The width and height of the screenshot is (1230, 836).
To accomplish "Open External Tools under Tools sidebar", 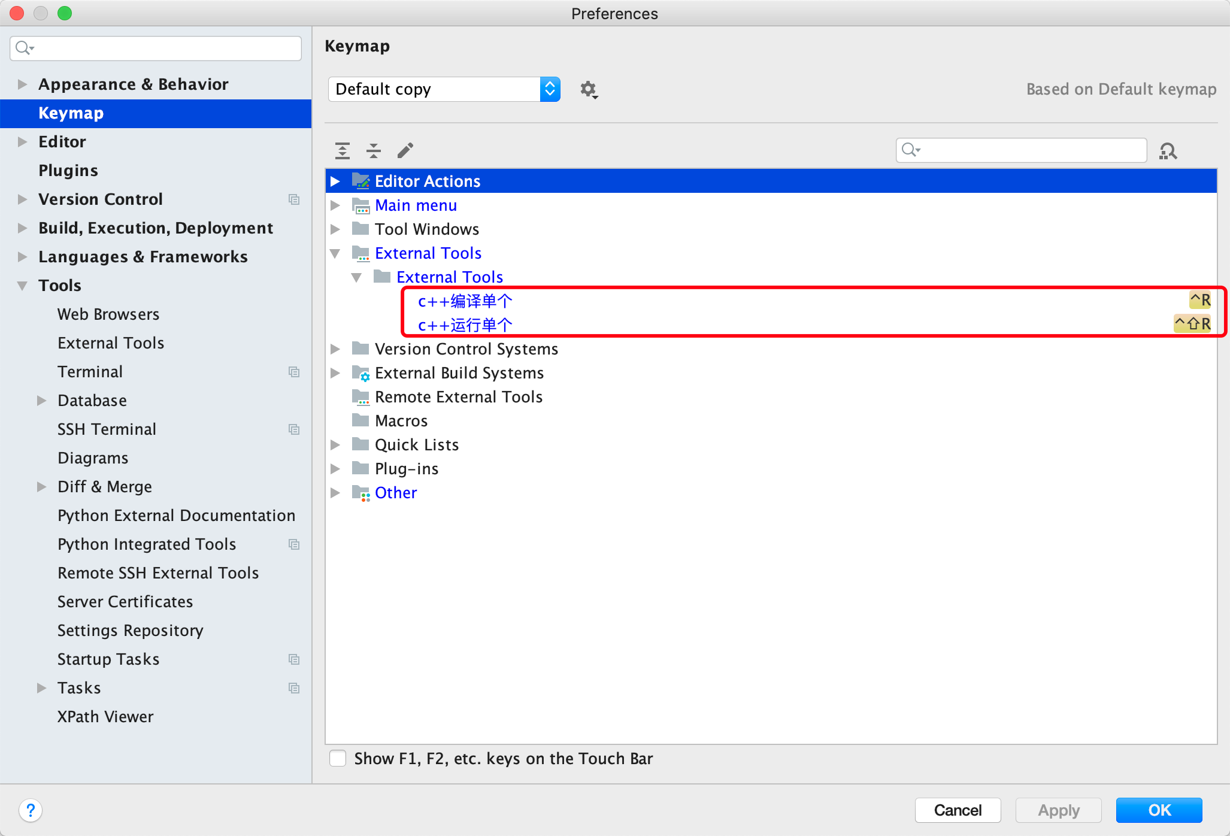I will pyautogui.click(x=111, y=343).
